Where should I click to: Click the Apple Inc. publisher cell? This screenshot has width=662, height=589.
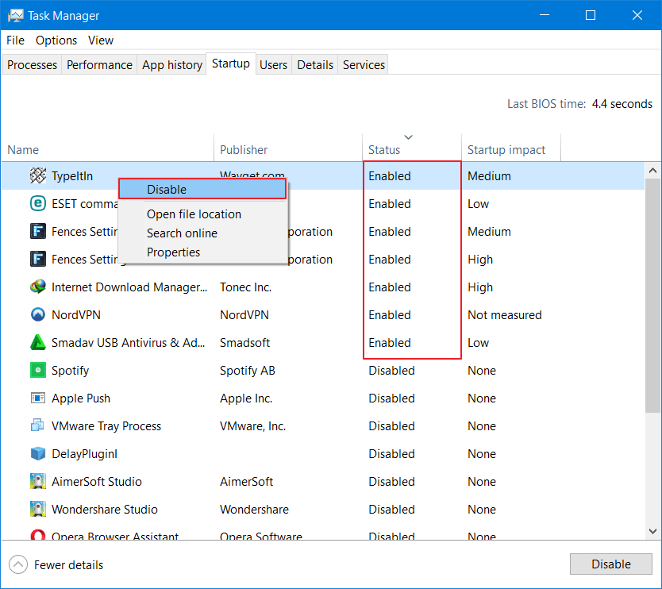[x=246, y=398]
